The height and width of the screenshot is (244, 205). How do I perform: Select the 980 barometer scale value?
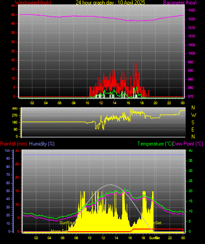click(x=190, y=87)
